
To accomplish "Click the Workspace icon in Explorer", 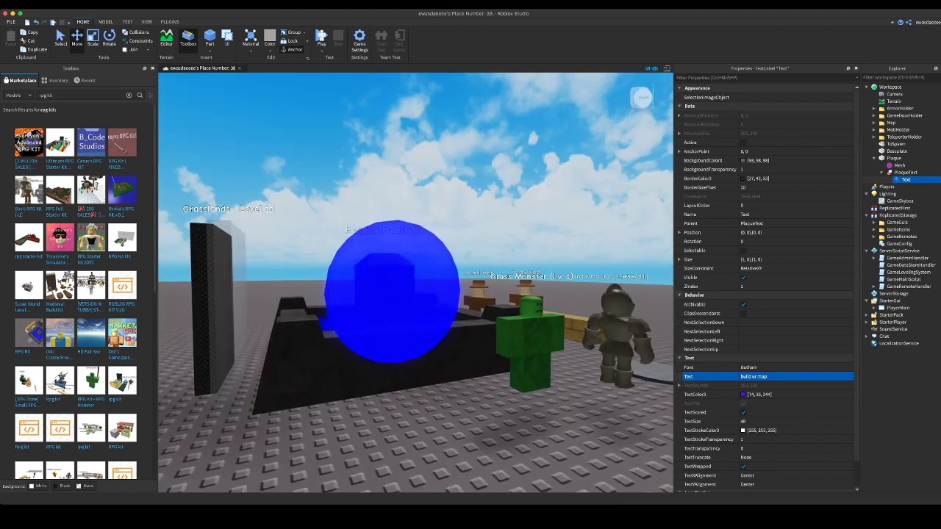I will coord(874,87).
